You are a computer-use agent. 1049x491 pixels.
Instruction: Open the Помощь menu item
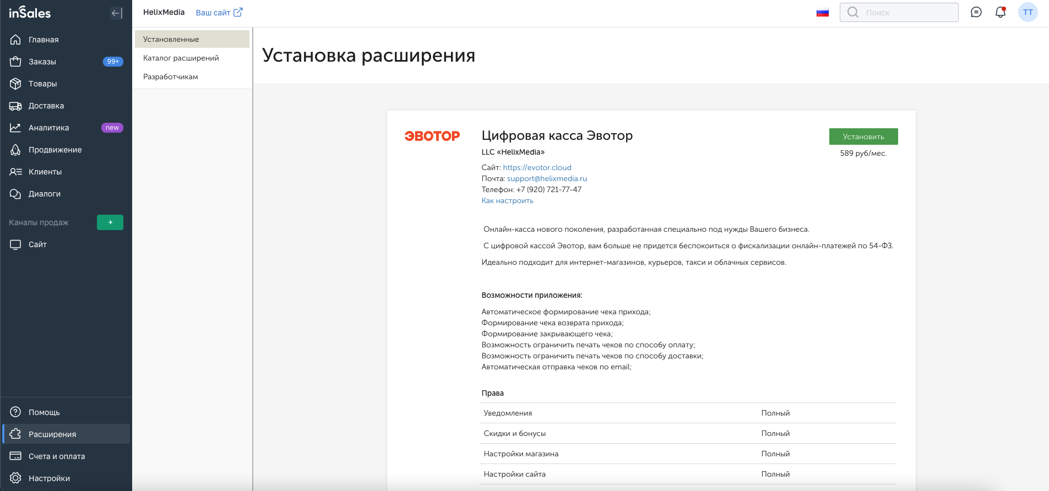tap(66, 412)
